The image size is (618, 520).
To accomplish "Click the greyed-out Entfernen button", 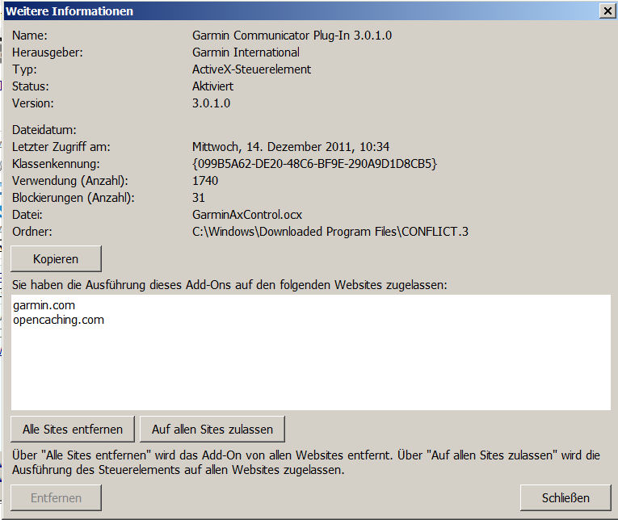I will (56, 498).
